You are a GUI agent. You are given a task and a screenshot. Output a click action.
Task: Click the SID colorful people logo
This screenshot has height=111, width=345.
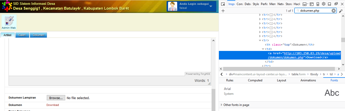[7, 6]
